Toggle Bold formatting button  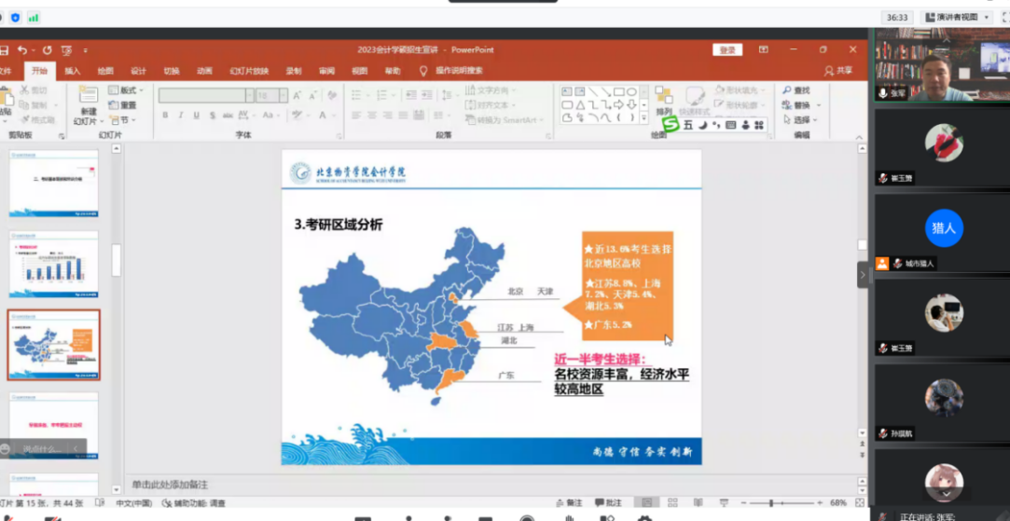click(x=165, y=116)
